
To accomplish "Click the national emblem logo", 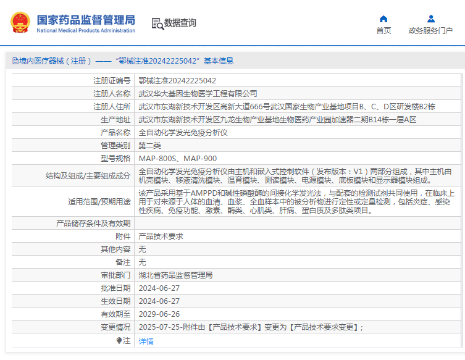I will click(20, 22).
